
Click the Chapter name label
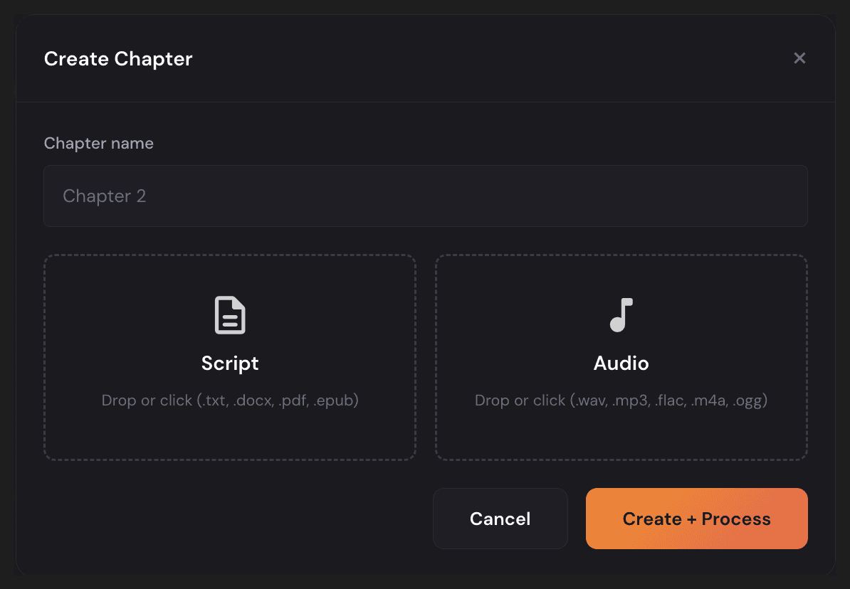click(98, 144)
